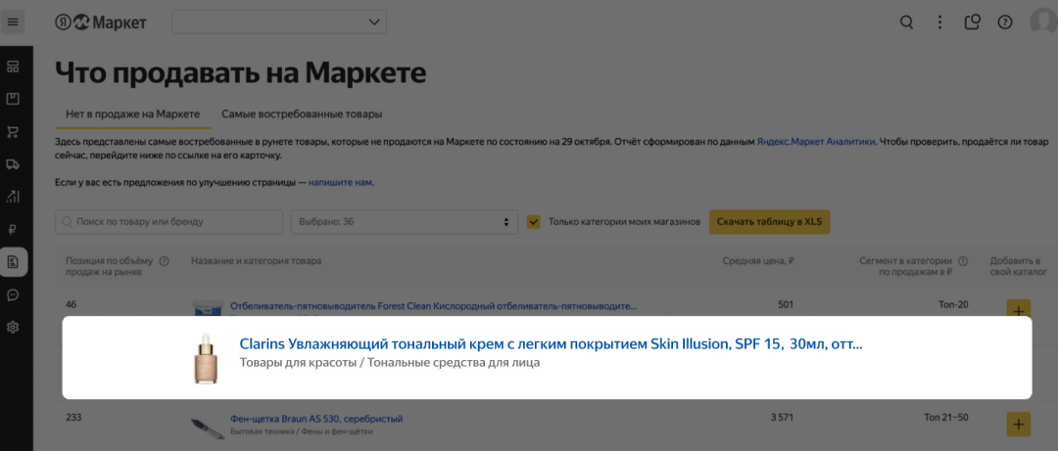Open the shop selector dropdown in header
The height and width of the screenshot is (451, 1058).
click(279, 23)
